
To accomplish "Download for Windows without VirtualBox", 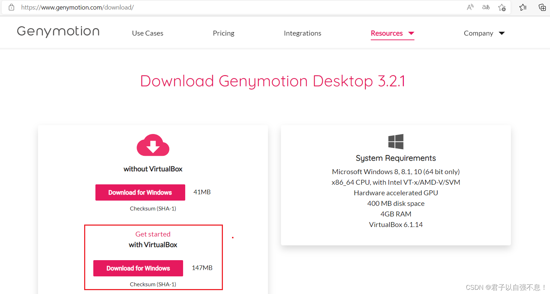I will (x=140, y=192).
